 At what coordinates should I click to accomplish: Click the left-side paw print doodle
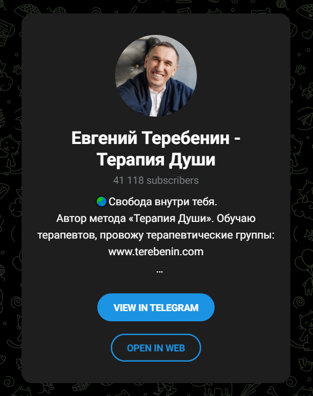pos(17,69)
